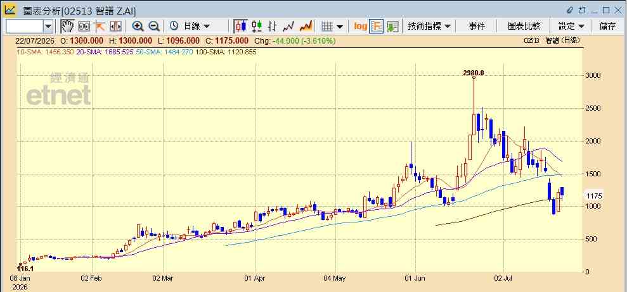Switch to area/mountain chart style
This screenshot has height=292, width=627.
pyautogui.click(x=306, y=27)
